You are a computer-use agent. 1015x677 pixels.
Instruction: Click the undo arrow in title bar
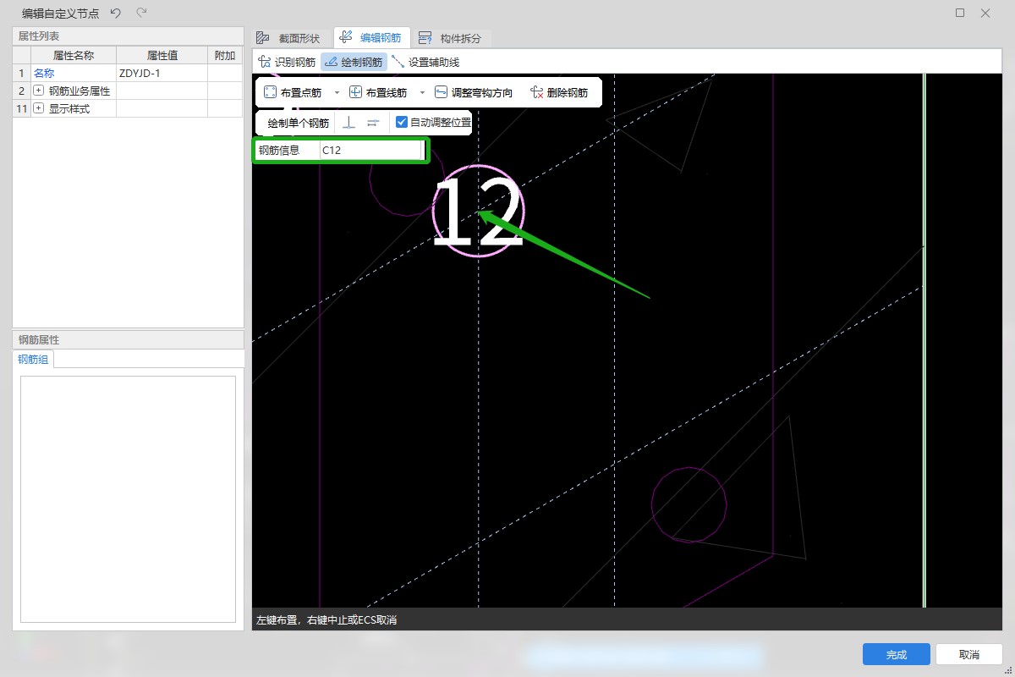[116, 13]
